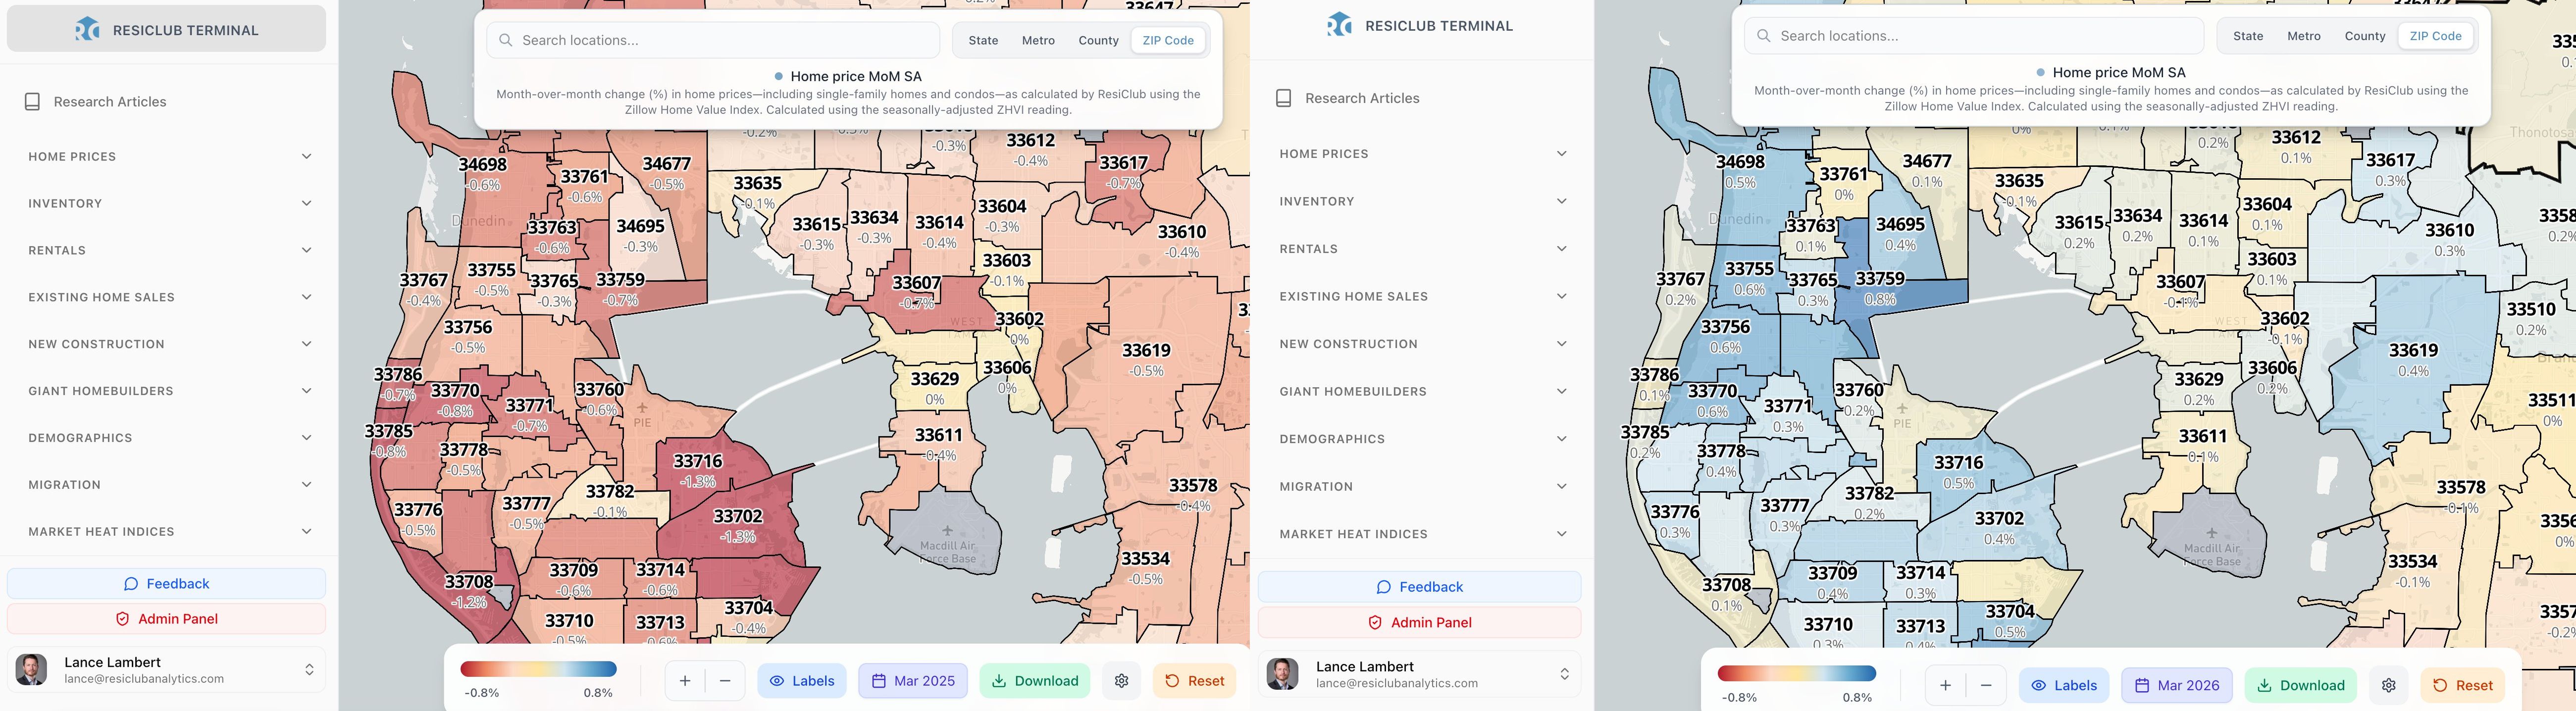Click the Feedback button beside the blue map

1419,587
